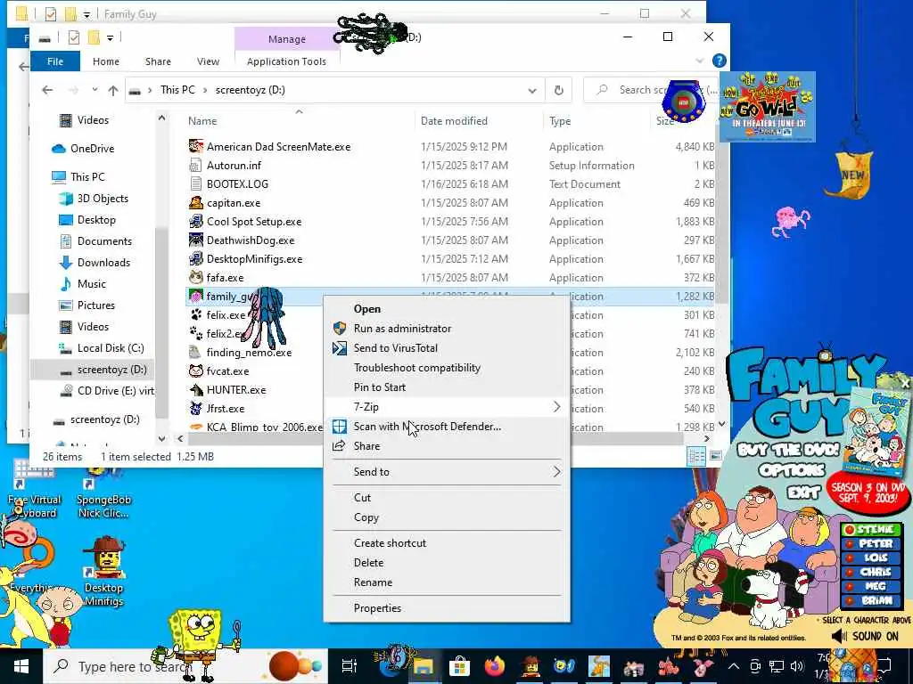Switch to large icons view button
This screenshot has width=913, height=684.
click(x=716, y=456)
